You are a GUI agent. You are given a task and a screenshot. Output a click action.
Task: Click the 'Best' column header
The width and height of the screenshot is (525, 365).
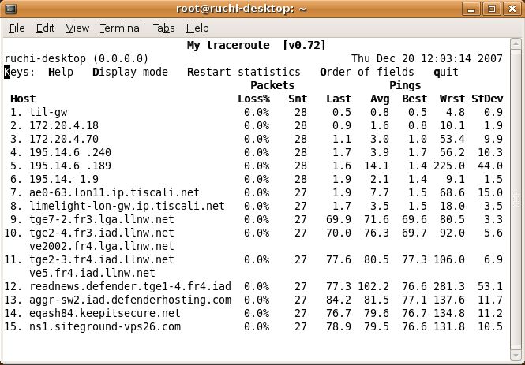click(x=414, y=99)
